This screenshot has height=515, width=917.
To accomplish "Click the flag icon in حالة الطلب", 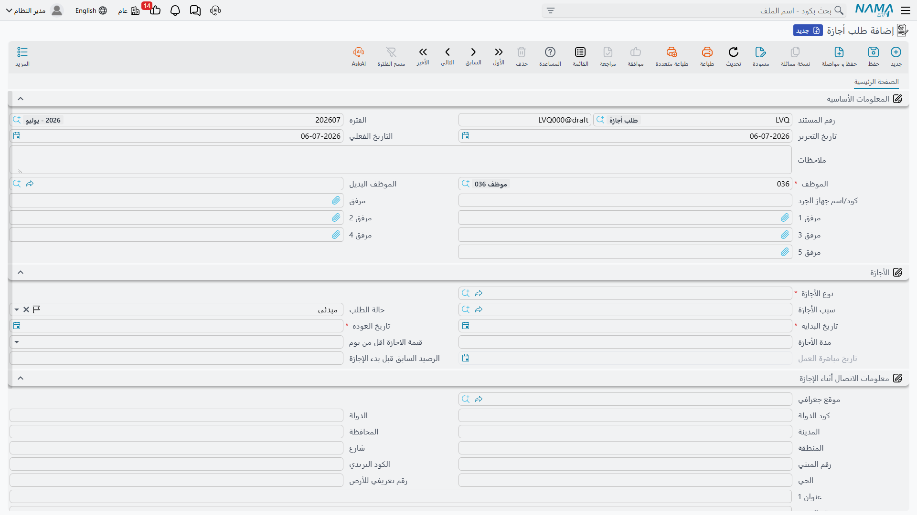I will [x=37, y=309].
